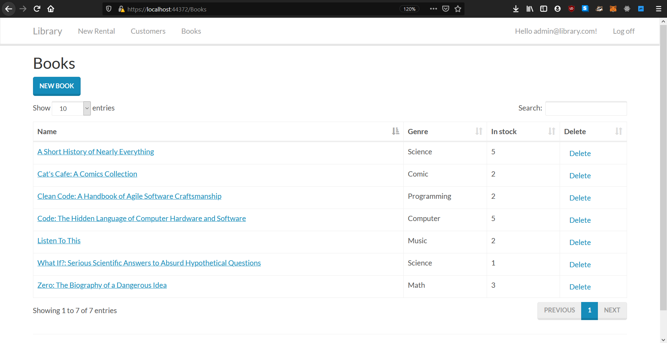Screen dimensions: 667x343
Task: Open Customers page in navbar
Action: coord(148,31)
